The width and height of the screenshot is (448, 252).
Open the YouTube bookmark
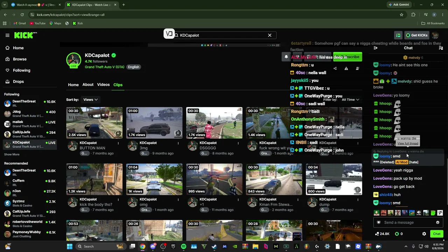(x=37, y=23)
